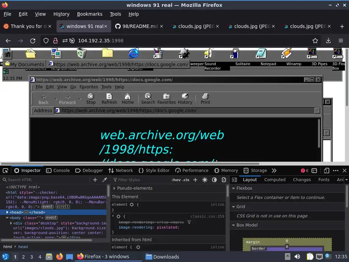The height and width of the screenshot is (262, 349).
Task: Switch to the Console DevTools tab
Action: click(x=58, y=171)
